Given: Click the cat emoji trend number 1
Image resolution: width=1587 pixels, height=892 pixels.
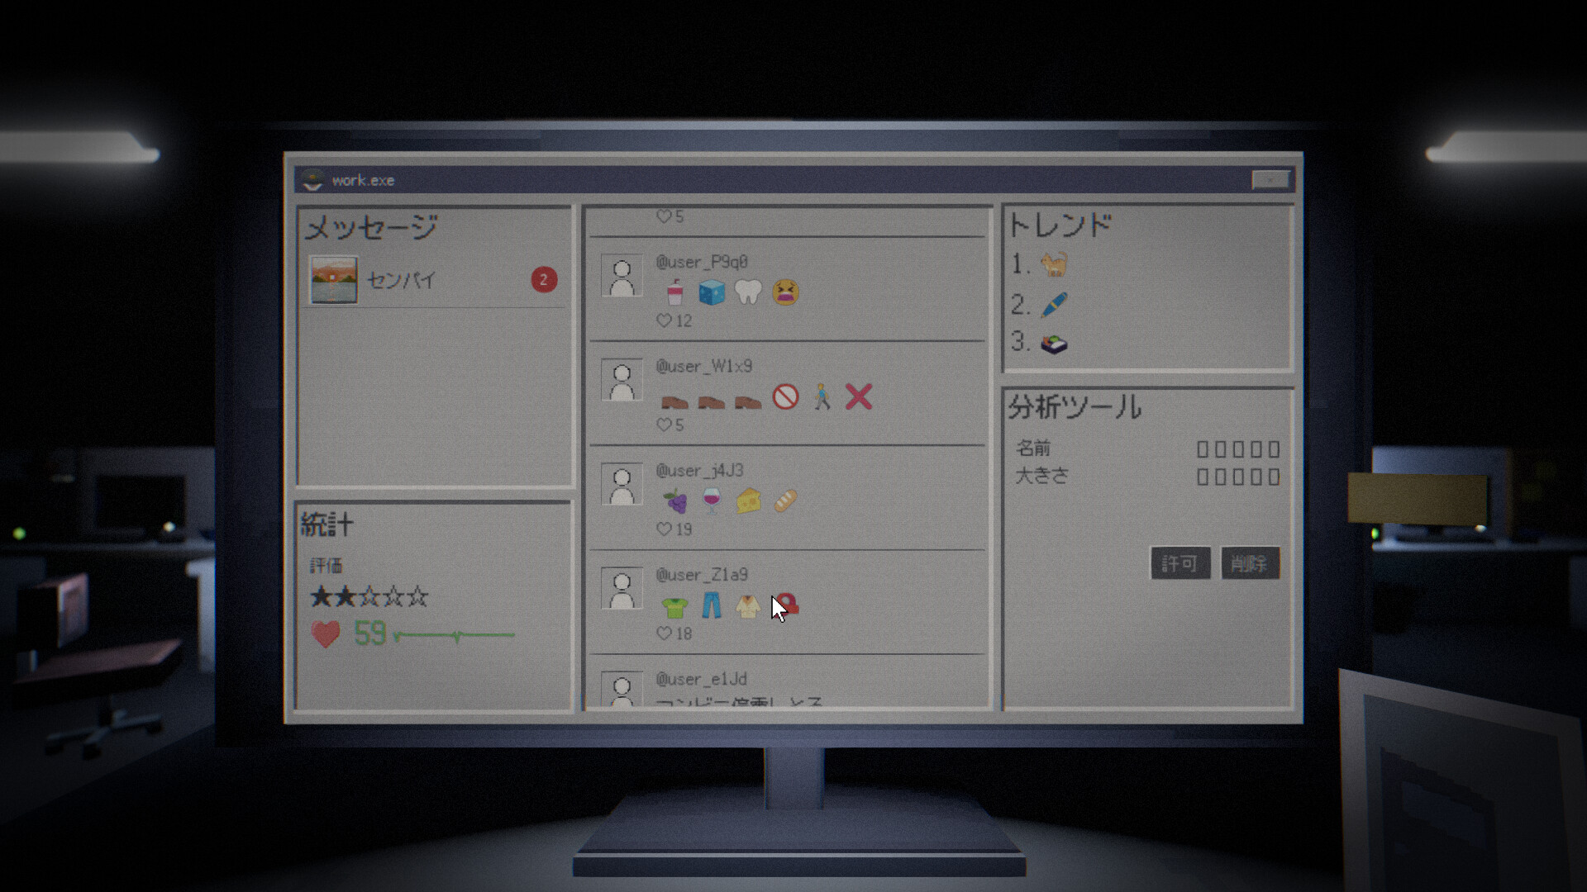Looking at the screenshot, I should 1054,264.
